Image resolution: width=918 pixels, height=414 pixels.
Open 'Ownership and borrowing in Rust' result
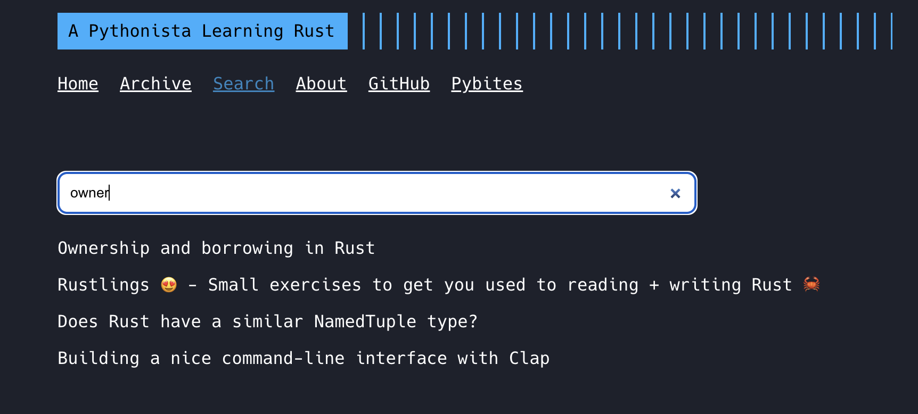[216, 248]
